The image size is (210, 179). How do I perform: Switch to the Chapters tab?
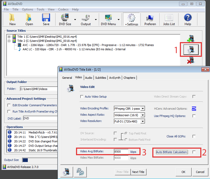tap(129, 78)
